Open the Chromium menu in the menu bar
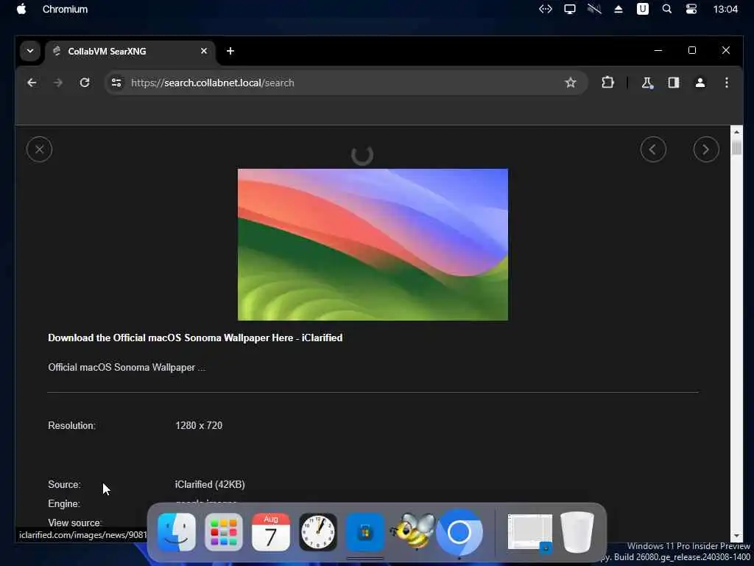This screenshot has height=566, width=754. coord(65,9)
